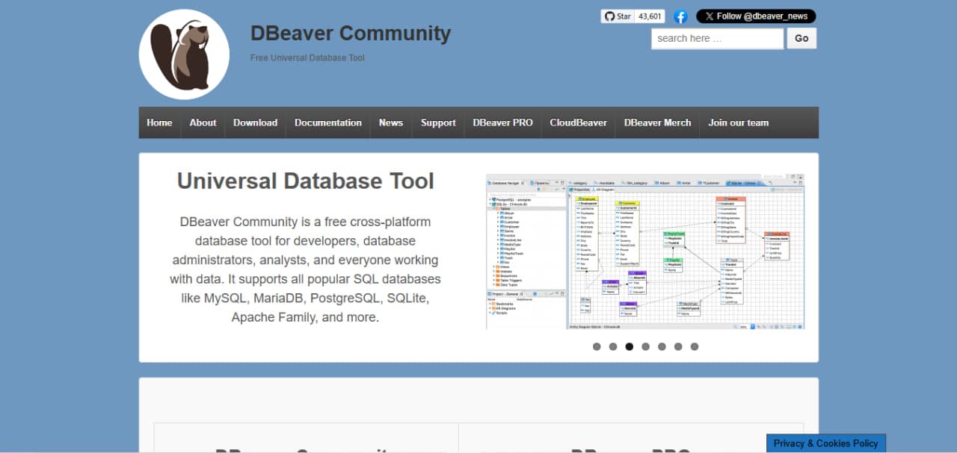Open the Documentation menu item
The width and height of the screenshot is (957, 453).
click(x=328, y=122)
